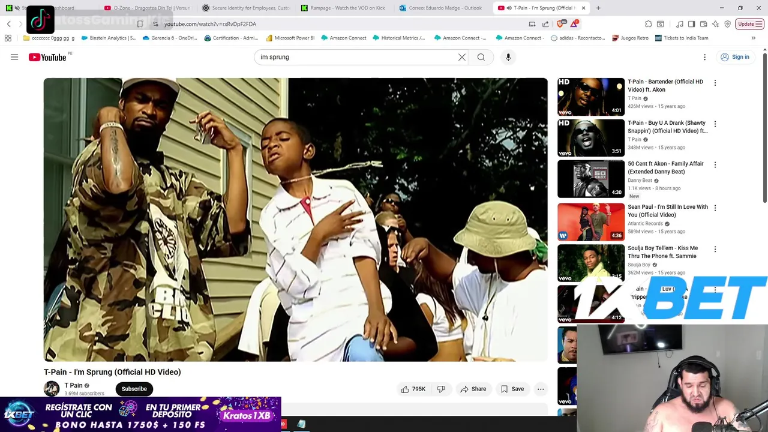This screenshot has width=768, height=432.
Task: Open Buy U A Drank thumbnail
Action: [x=591, y=137]
